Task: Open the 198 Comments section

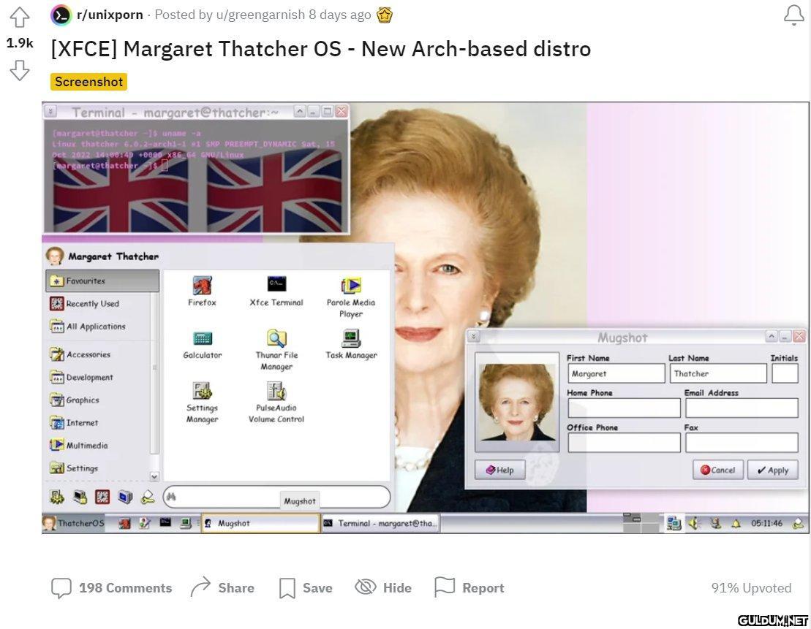Action: 111,587
